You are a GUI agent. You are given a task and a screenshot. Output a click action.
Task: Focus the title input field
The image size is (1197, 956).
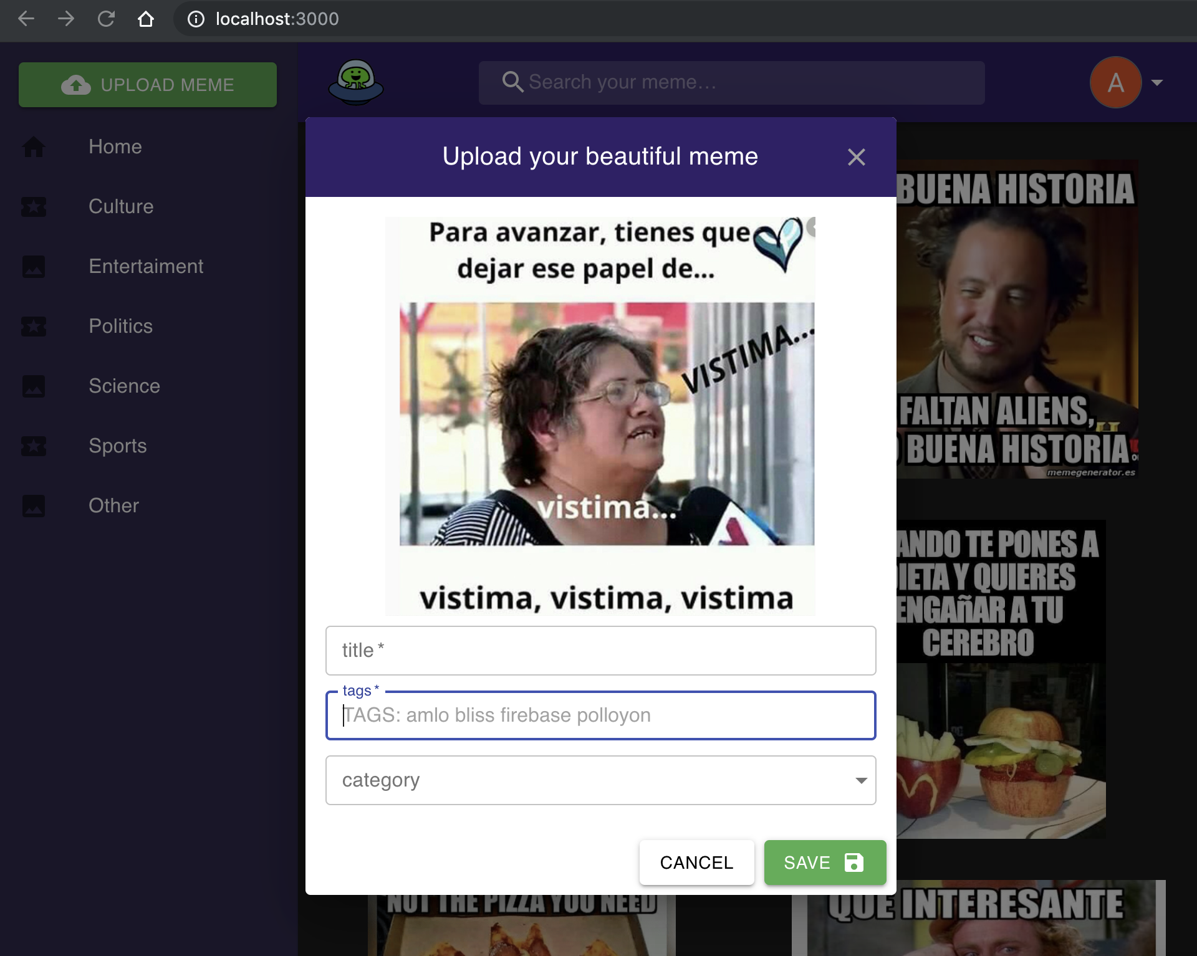pyautogui.click(x=600, y=651)
